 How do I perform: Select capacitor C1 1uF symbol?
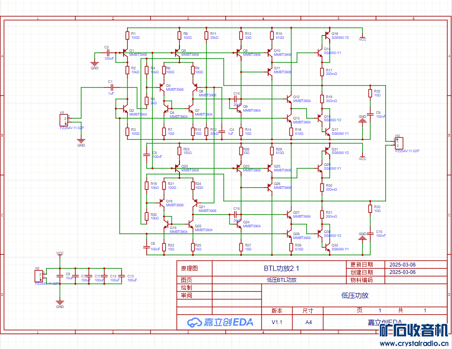coord(112,88)
